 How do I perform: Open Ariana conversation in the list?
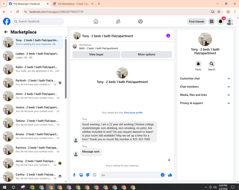pos(32,136)
